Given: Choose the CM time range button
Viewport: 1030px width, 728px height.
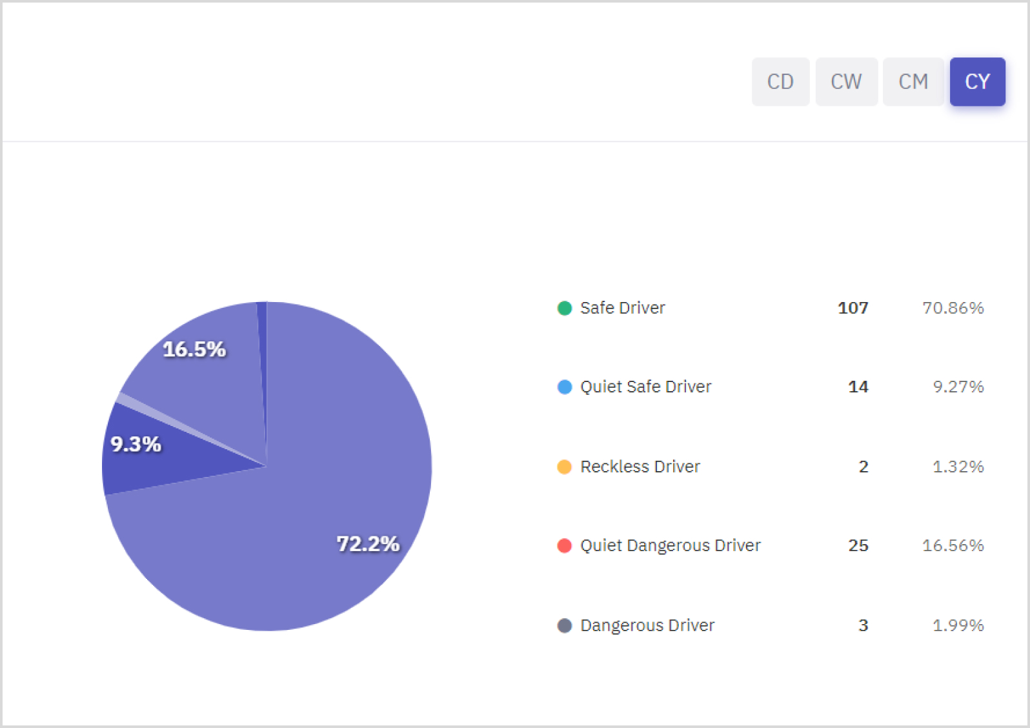Looking at the screenshot, I should (913, 82).
